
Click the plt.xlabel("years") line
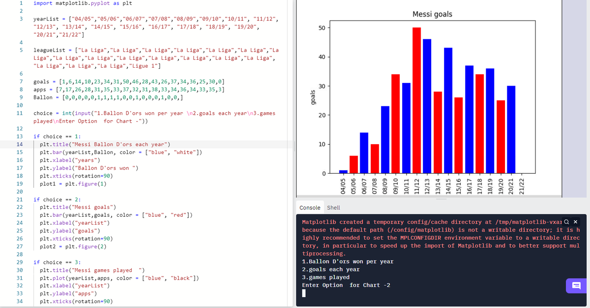[x=69, y=160]
